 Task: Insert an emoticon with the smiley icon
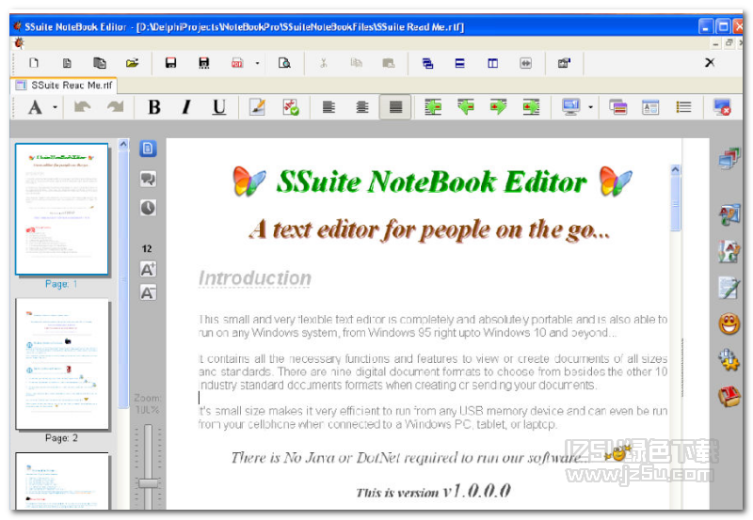(x=729, y=324)
